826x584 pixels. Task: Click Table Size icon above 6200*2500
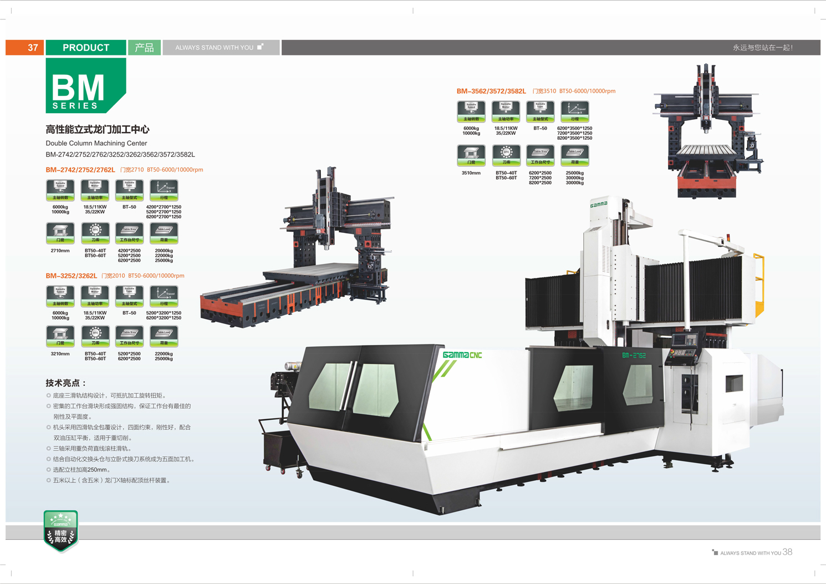[541, 155]
